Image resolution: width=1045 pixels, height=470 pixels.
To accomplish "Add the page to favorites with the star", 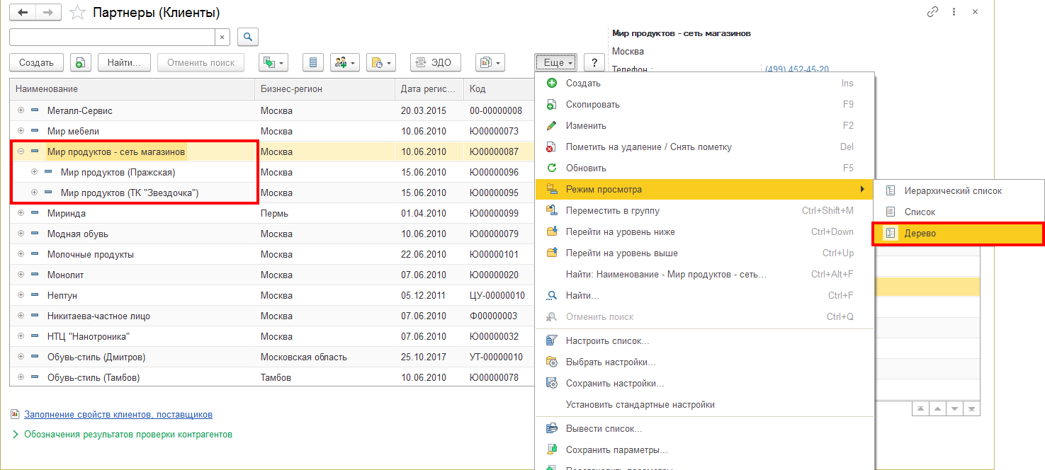I will point(79,13).
